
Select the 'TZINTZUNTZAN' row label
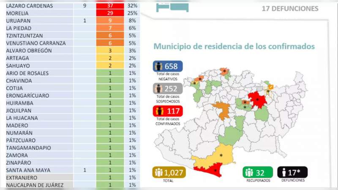[25, 35]
